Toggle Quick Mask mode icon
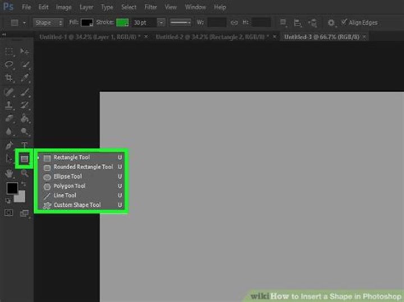Image resolution: width=404 pixels, height=302 pixels. coord(9,213)
